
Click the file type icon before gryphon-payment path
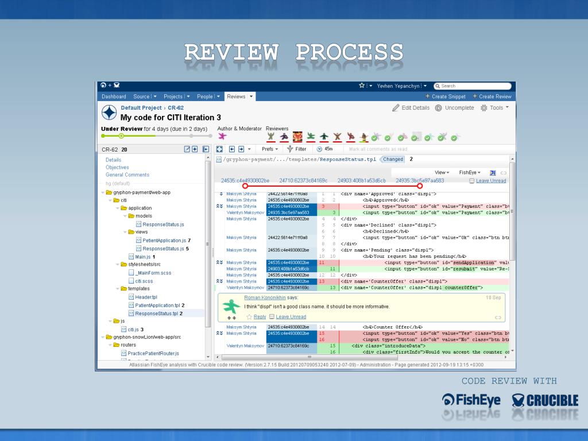tap(219, 160)
